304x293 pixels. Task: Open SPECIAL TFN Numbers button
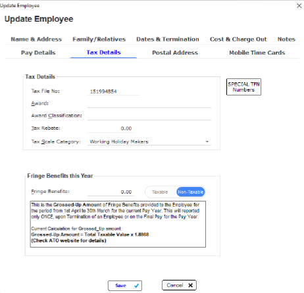click(x=243, y=87)
